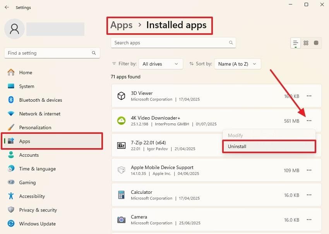Click the 7-Zip 22.01 (x64) entry name
The image size is (329, 234).
pyautogui.click(x=148, y=143)
